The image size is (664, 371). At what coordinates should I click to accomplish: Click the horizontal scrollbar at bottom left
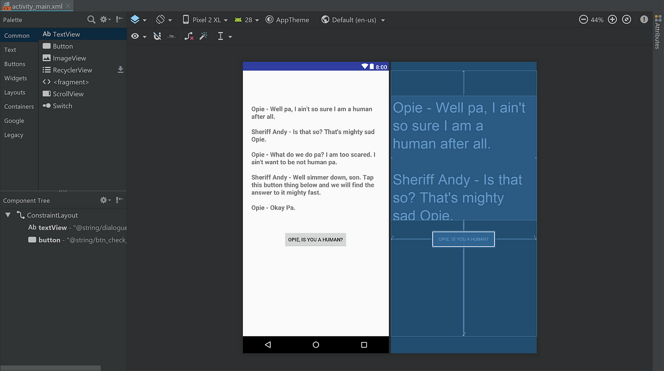(x=50, y=368)
